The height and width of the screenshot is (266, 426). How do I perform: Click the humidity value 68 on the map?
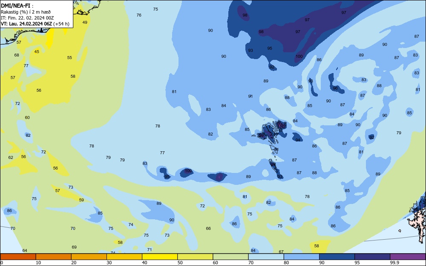(x=17, y=55)
